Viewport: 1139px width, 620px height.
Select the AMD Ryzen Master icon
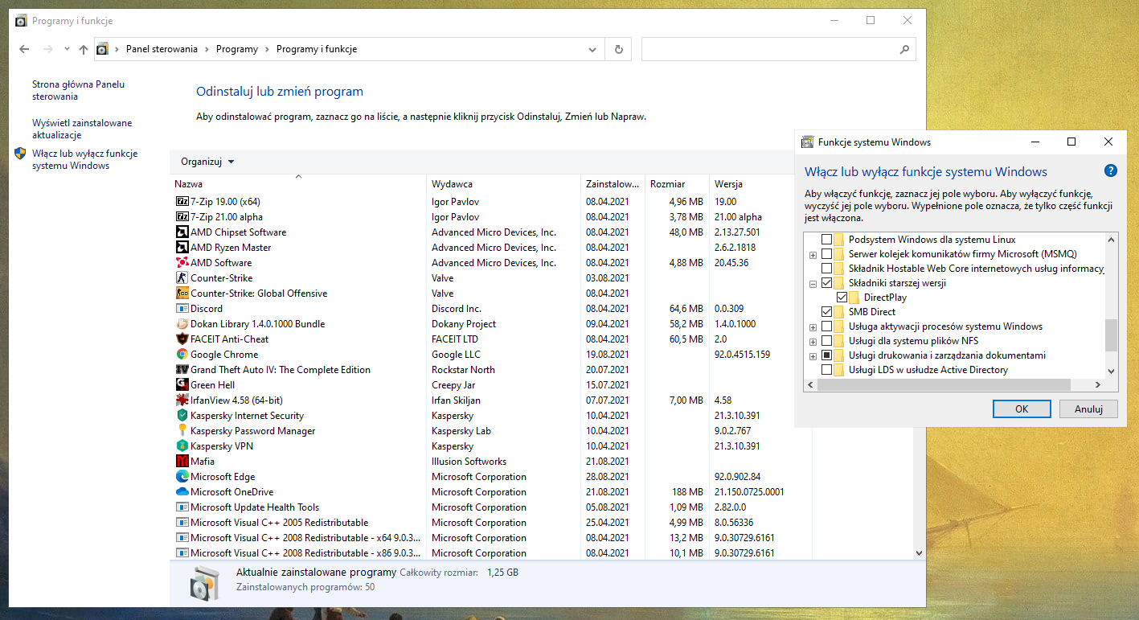coord(182,248)
